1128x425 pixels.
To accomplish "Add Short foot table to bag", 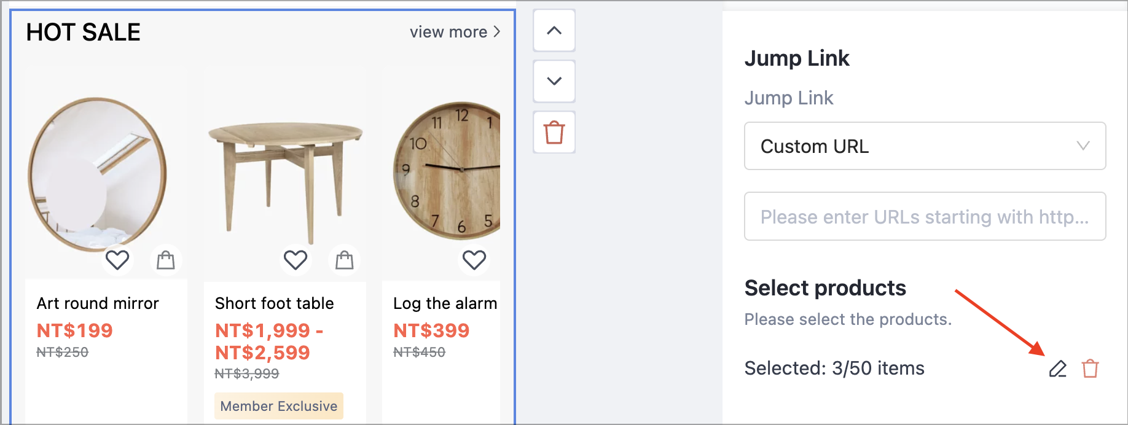I will 345,260.
